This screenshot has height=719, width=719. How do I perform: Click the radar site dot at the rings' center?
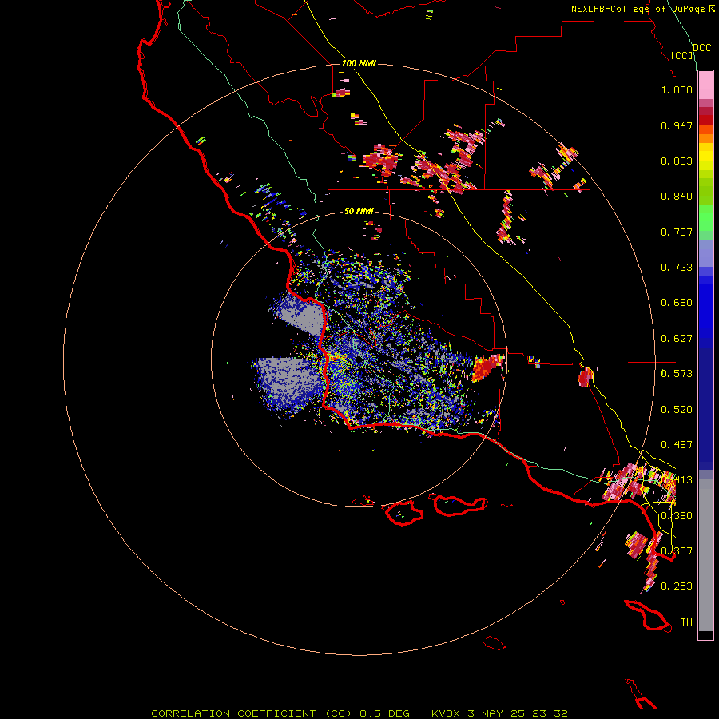click(x=358, y=360)
